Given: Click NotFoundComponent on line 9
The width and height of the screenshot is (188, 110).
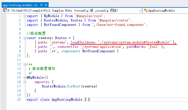Looking at the screenshot, I should coord(98,51).
